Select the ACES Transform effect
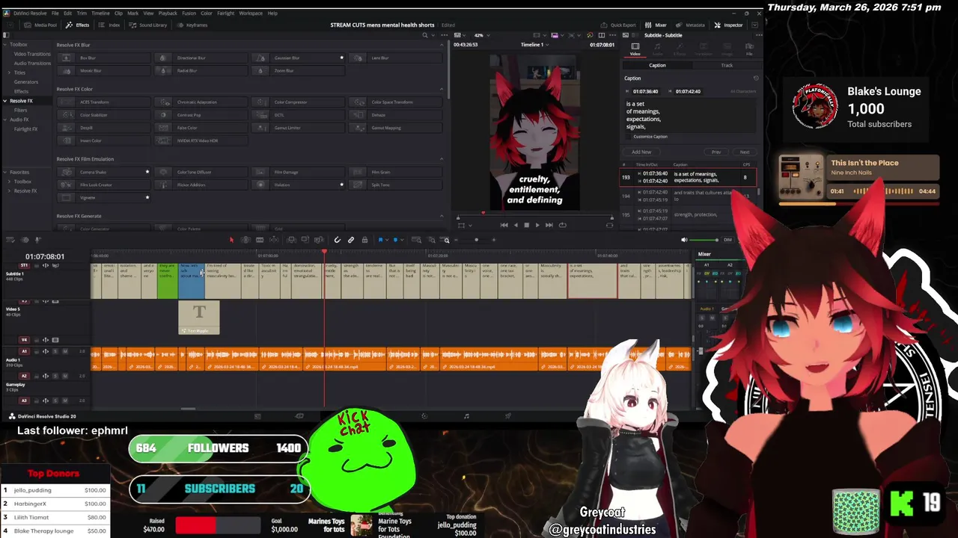This screenshot has width=958, height=538. tap(103, 102)
